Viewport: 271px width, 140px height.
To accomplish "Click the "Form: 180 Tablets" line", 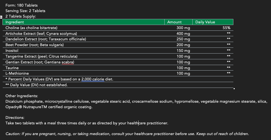I will pyautogui.click(x=21, y=5).
